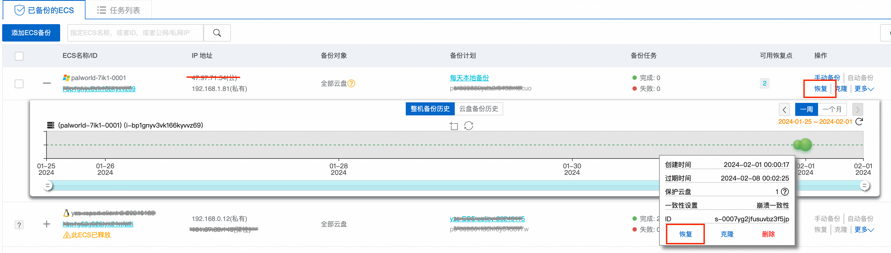The height and width of the screenshot is (253, 891).
Task: Expand 更多 dropdown in palworld row
Action: click(x=864, y=89)
